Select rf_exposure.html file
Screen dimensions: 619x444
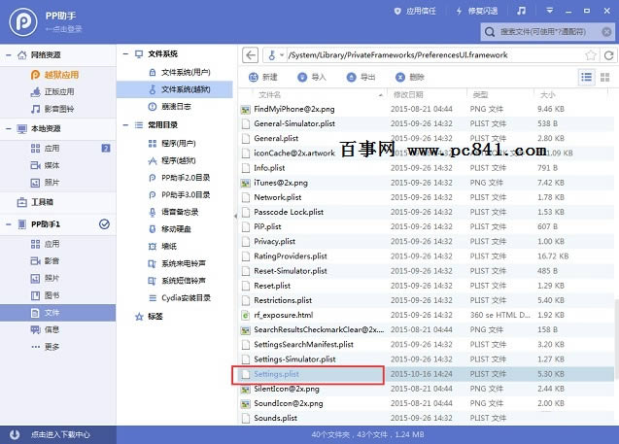pyautogui.click(x=427, y=315)
